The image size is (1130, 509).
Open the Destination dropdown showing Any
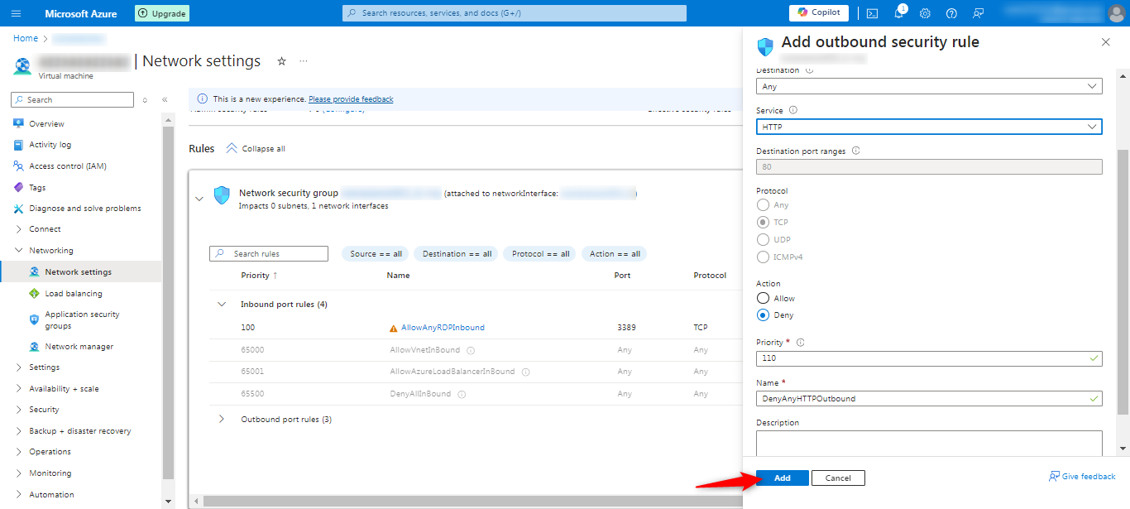[x=928, y=86]
